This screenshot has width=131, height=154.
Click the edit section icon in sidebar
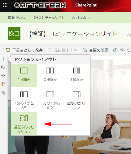pos(3,67)
